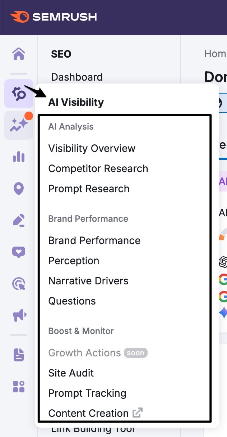Click the App Center grid icon
This screenshot has width=227, height=437.
click(x=18, y=386)
